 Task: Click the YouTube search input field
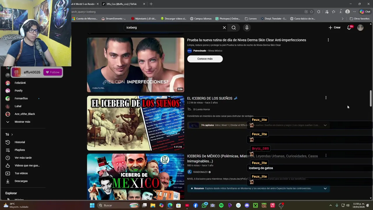pyautogui.click(x=173, y=27)
